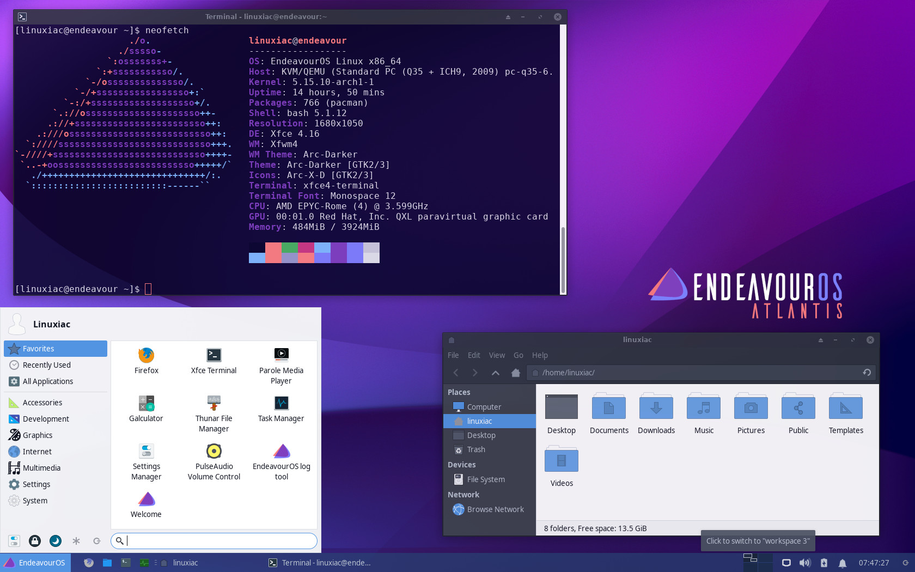Open the Templates folder

point(846,413)
